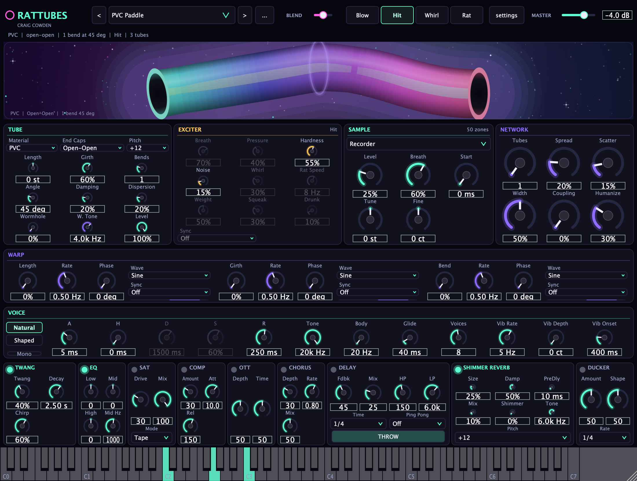Image resolution: width=637 pixels, height=481 pixels.
Task: Open the SAT Mode Tape dropdown
Action: (151, 438)
